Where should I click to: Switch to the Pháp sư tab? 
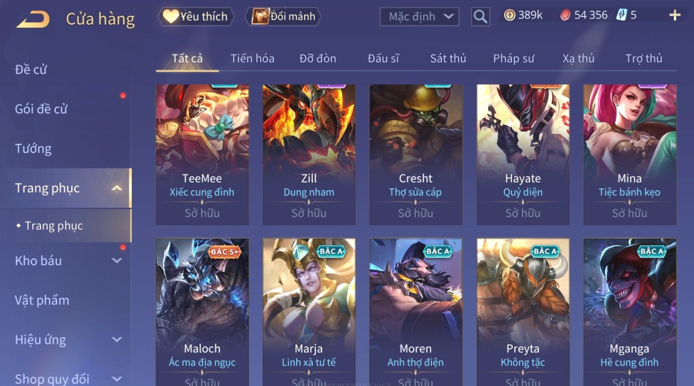point(513,58)
